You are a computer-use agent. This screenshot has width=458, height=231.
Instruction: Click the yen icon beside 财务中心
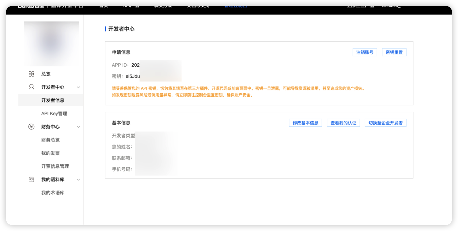(31, 127)
